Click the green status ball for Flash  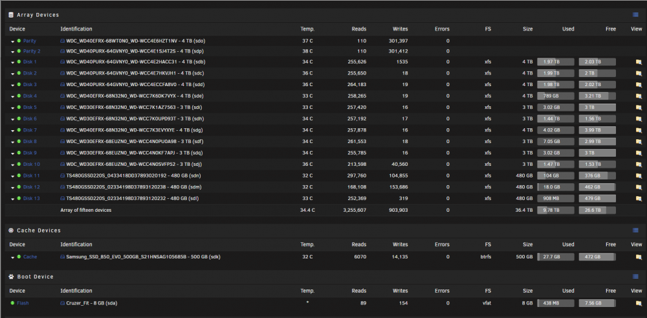pos(12,302)
